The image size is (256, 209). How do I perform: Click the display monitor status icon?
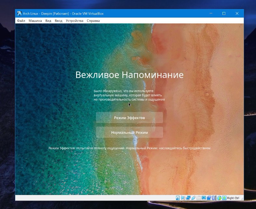coord(204,198)
